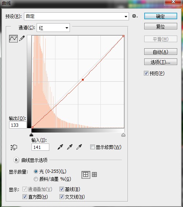Screen dimensions: 183x207
Task: Click the 复位 reset button
Action: click(161, 26)
